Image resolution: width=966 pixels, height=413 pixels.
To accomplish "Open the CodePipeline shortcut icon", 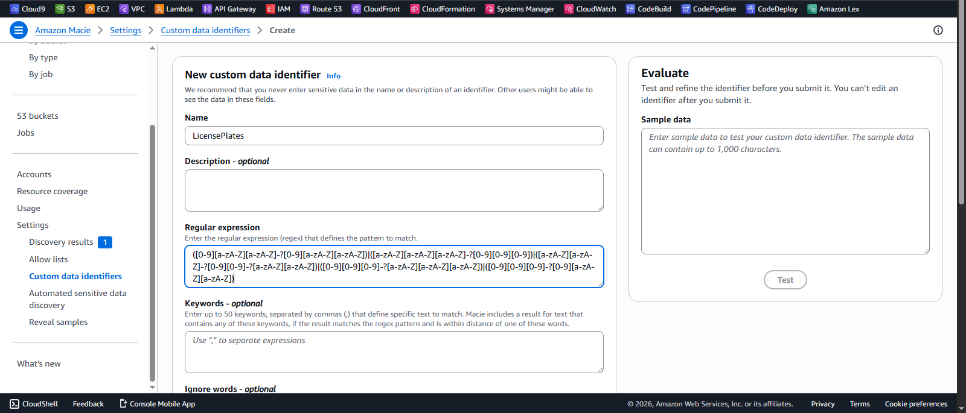I will tap(686, 9).
